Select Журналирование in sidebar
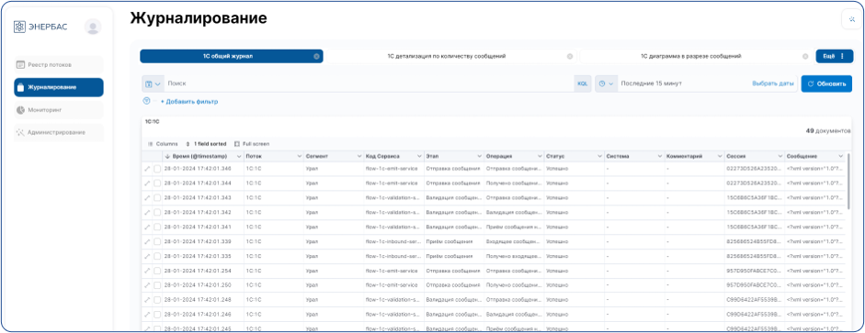This screenshot has width=865, height=333. click(59, 87)
